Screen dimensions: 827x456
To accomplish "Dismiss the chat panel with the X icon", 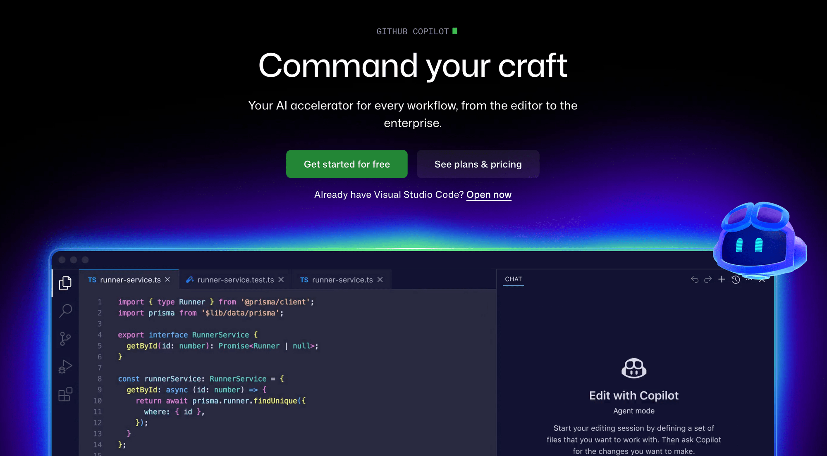I will (x=762, y=280).
